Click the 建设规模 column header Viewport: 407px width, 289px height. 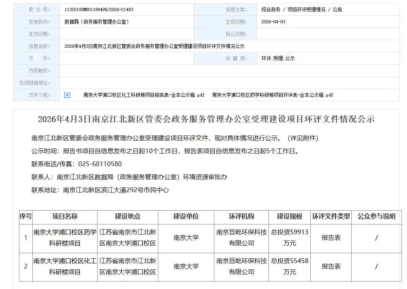(x=290, y=217)
